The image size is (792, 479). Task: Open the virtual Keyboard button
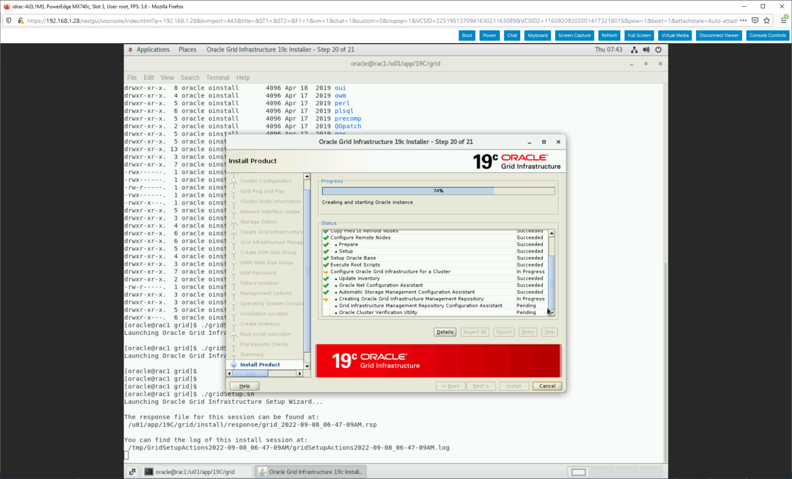click(538, 35)
